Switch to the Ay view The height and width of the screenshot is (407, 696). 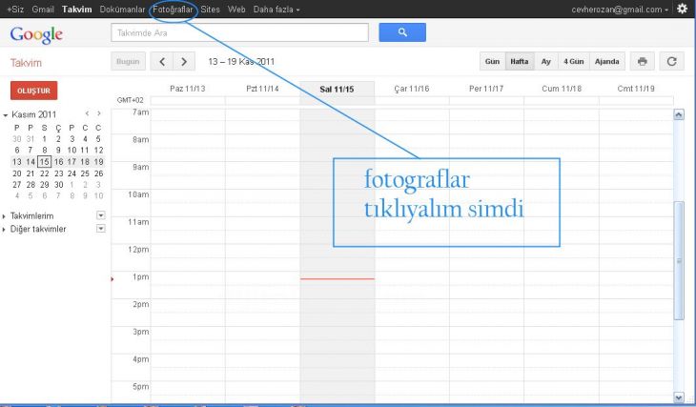546,61
